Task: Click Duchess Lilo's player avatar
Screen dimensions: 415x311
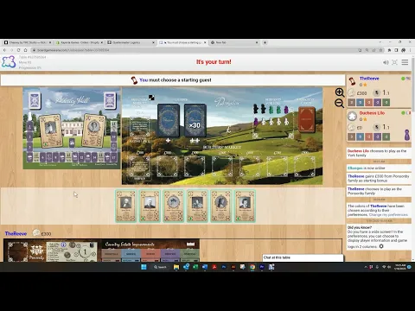Action: pos(352,116)
